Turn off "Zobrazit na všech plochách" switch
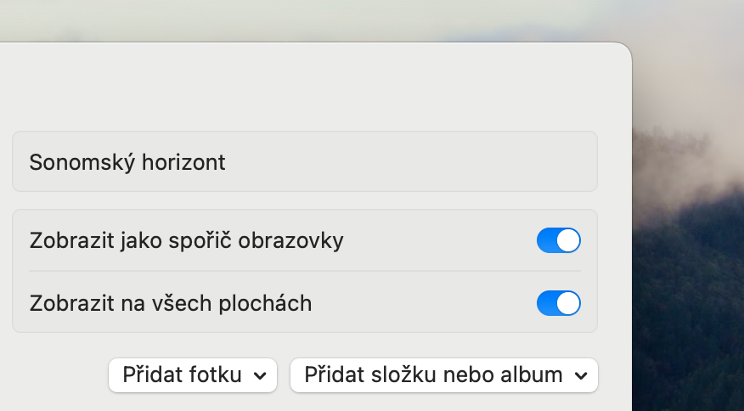Image resolution: width=744 pixels, height=411 pixels. click(x=558, y=302)
